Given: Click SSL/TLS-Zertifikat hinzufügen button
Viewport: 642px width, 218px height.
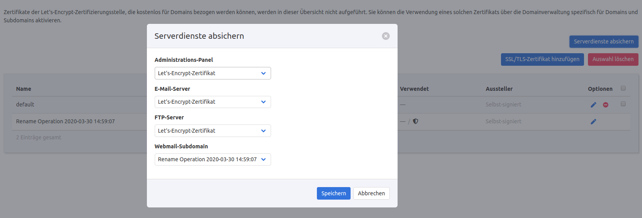Looking at the screenshot, I should [x=542, y=59].
